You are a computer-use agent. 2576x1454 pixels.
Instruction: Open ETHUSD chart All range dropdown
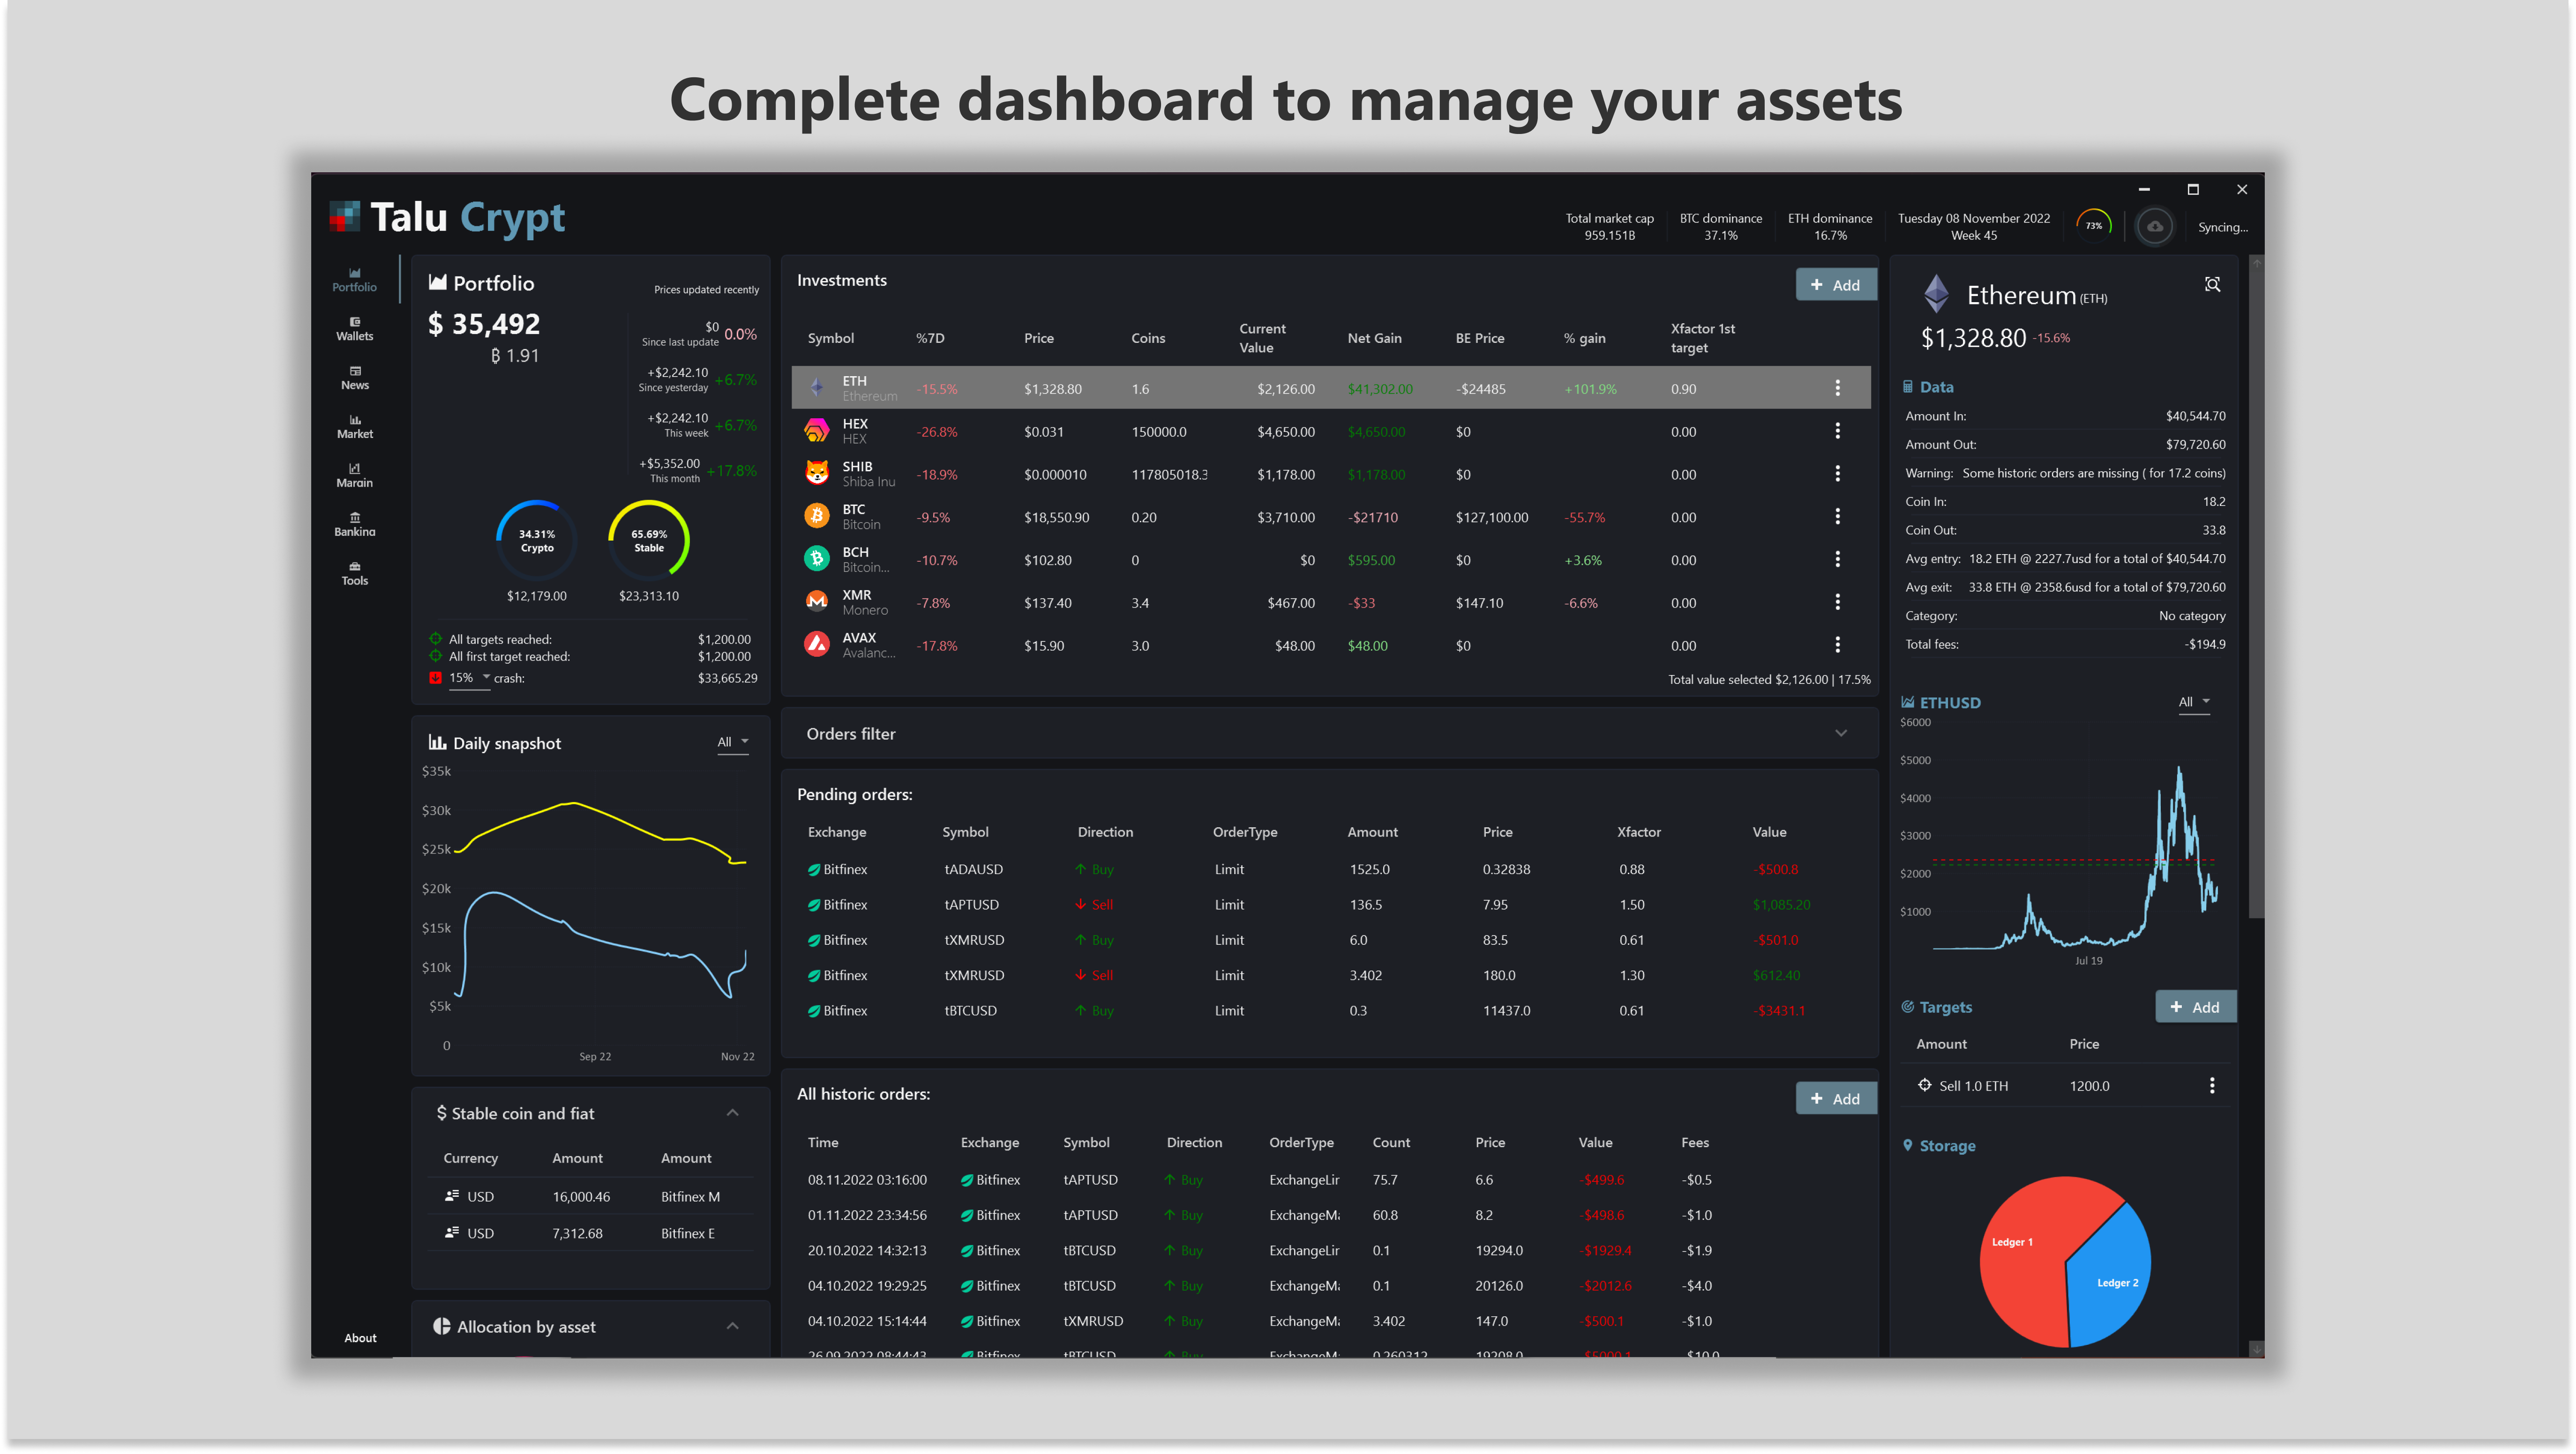pyautogui.click(x=2194, y=702)
